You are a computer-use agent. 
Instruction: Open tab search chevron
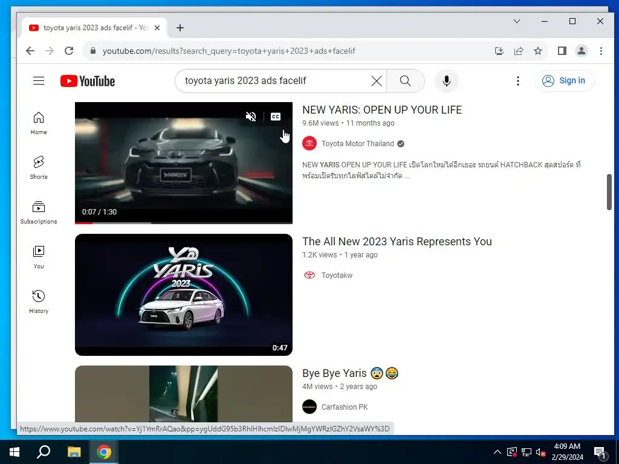coord(517,21)
